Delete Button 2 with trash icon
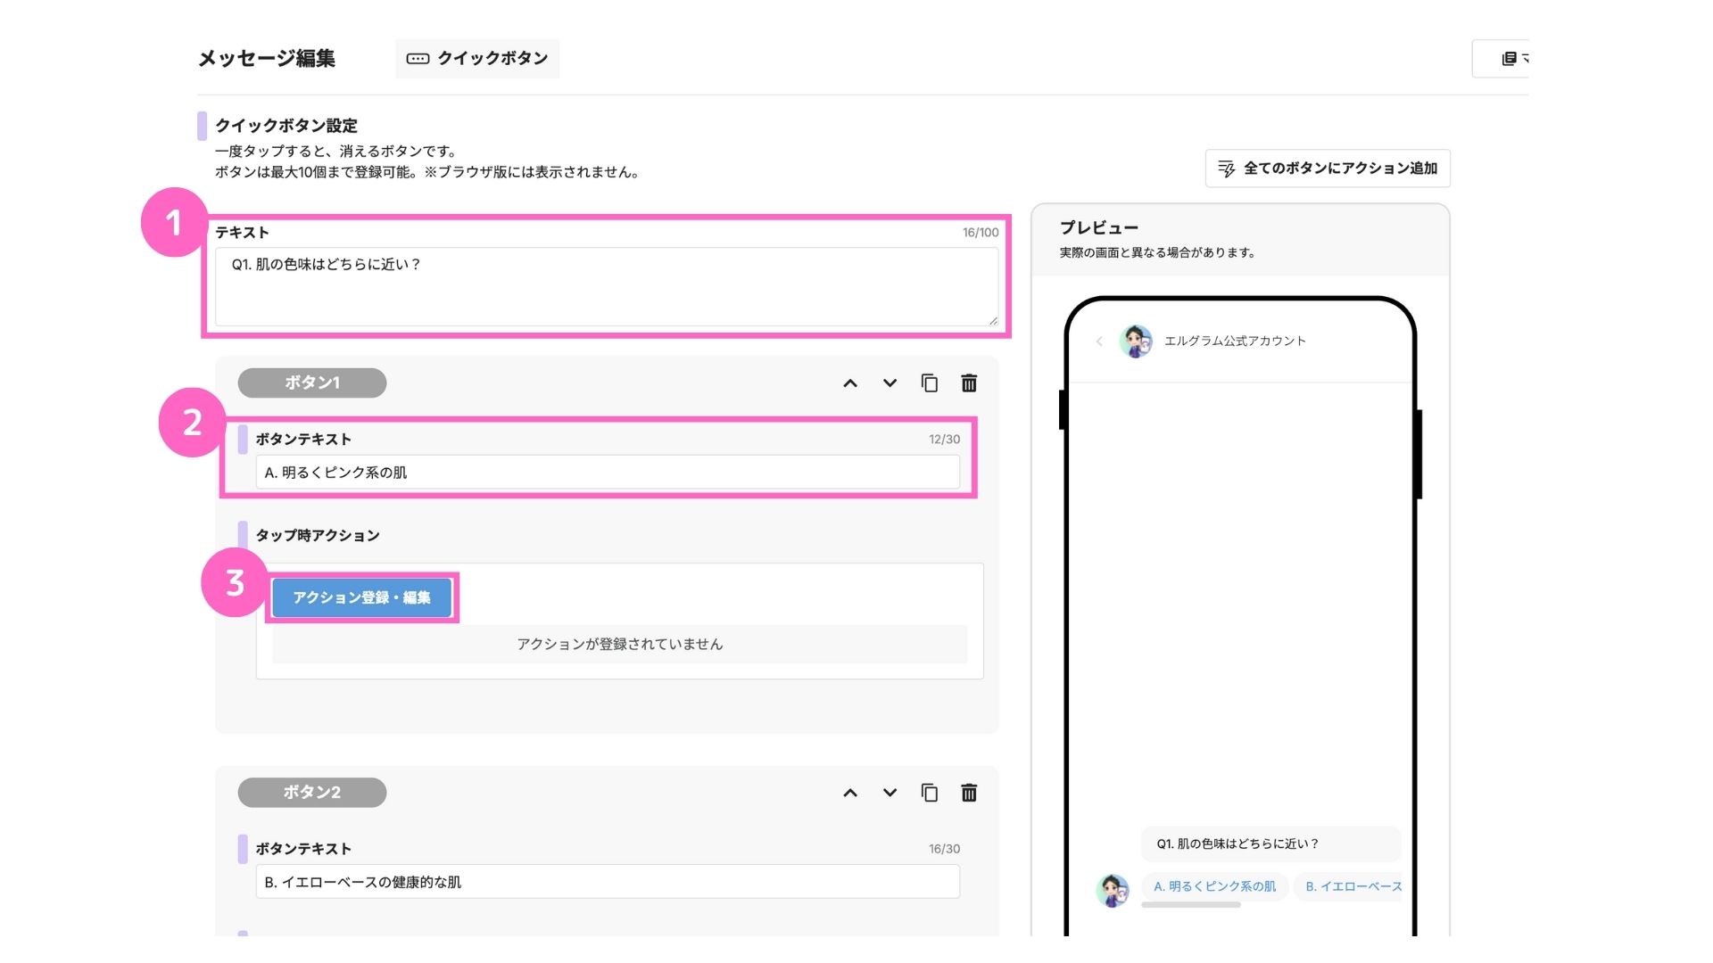This screenshot has height=963, width=1713. tap(969, 793)
